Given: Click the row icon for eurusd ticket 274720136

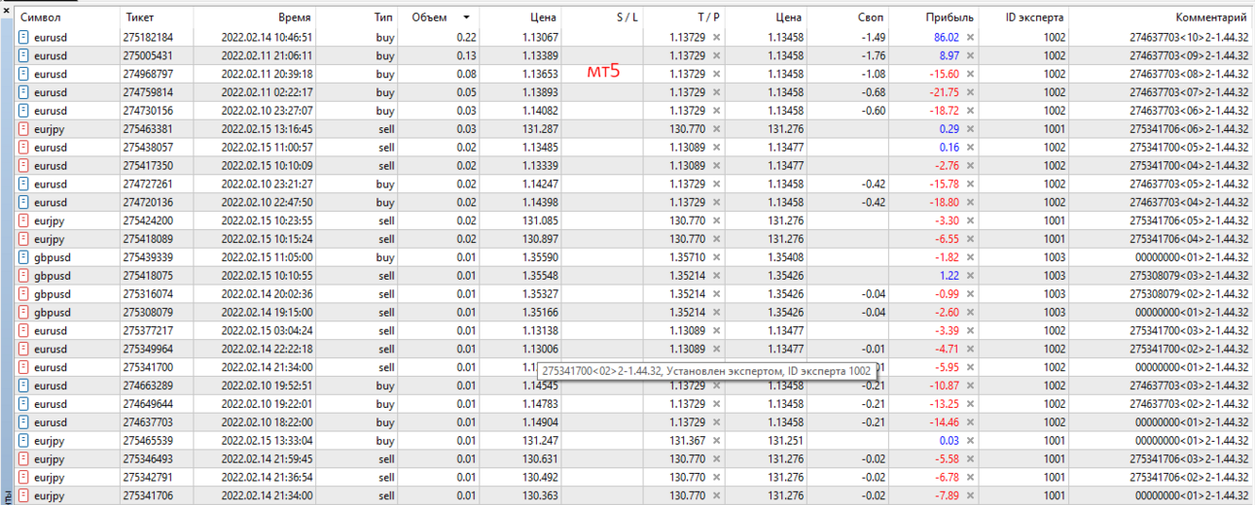Looking at the screenshot, I should click(x=24, y=202).
